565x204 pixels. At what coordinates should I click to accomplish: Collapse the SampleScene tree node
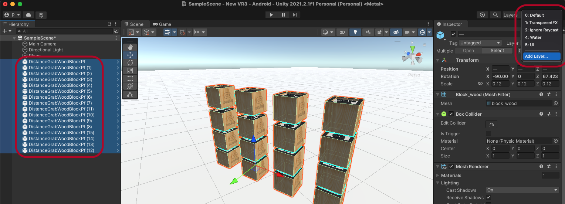[x=14, y=38]
